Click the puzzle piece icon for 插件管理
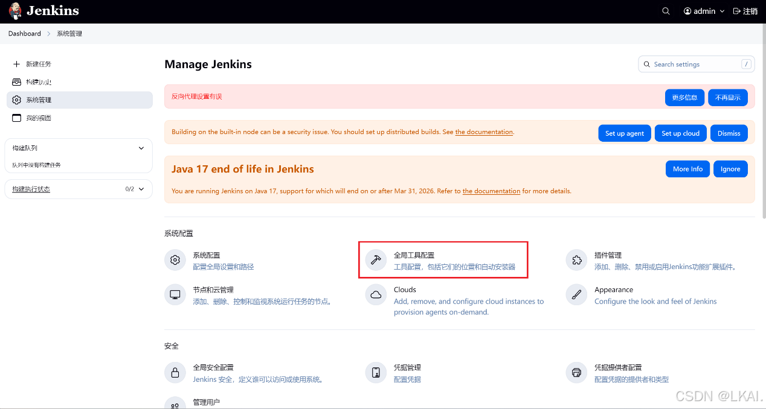Viewport: 766px width, 409px height. coord(576,260)
